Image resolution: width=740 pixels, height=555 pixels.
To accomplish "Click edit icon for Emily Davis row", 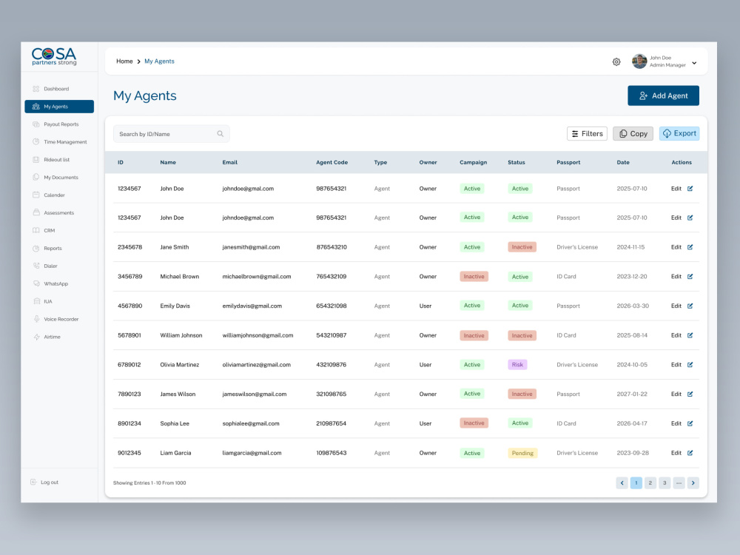I will pyautogui.click(x=690, y=306).
